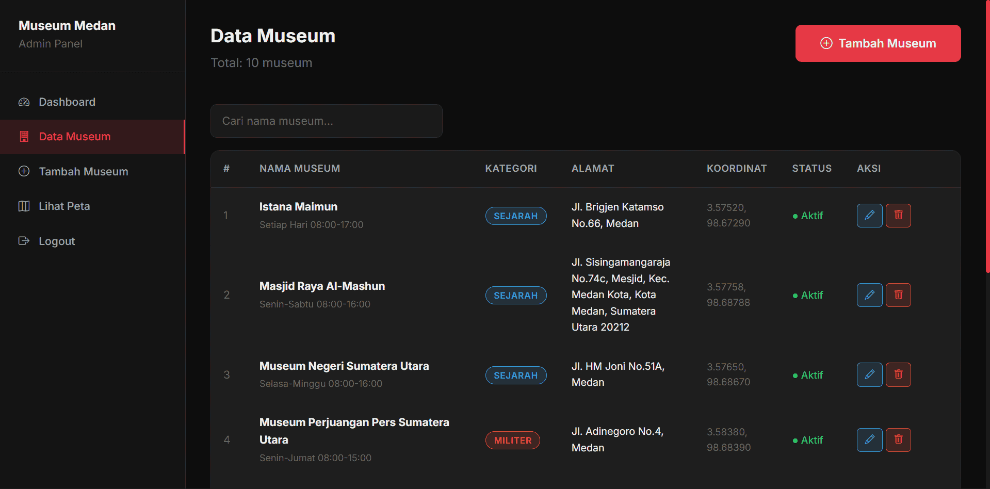
Task: Click the Museum Medan sidebar title
Action: click(x=67, y=26)
